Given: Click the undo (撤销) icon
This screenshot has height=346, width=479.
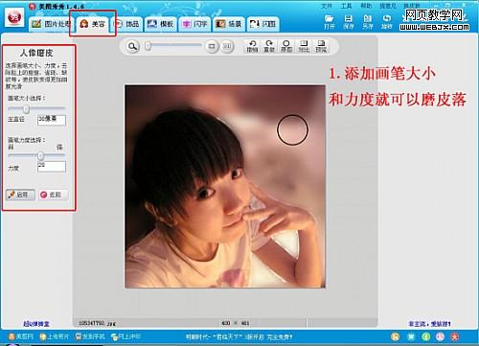Looking at the screenshot, I should (252, 46).
